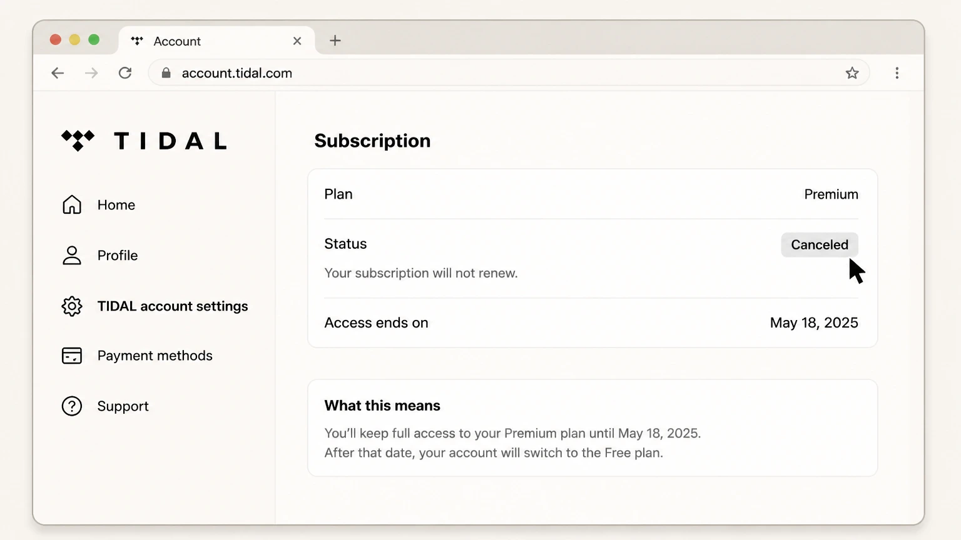Click the browser forward arrow

[91, 73]
